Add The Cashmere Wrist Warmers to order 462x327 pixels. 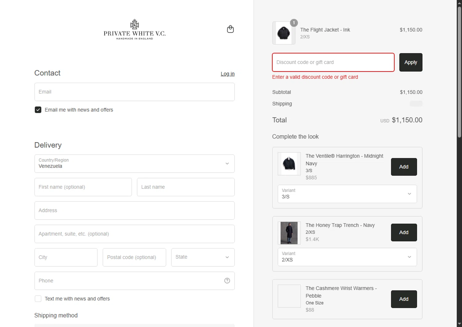404,299
